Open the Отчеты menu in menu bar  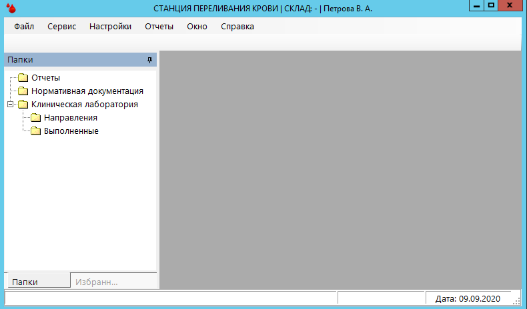point(159,27)
